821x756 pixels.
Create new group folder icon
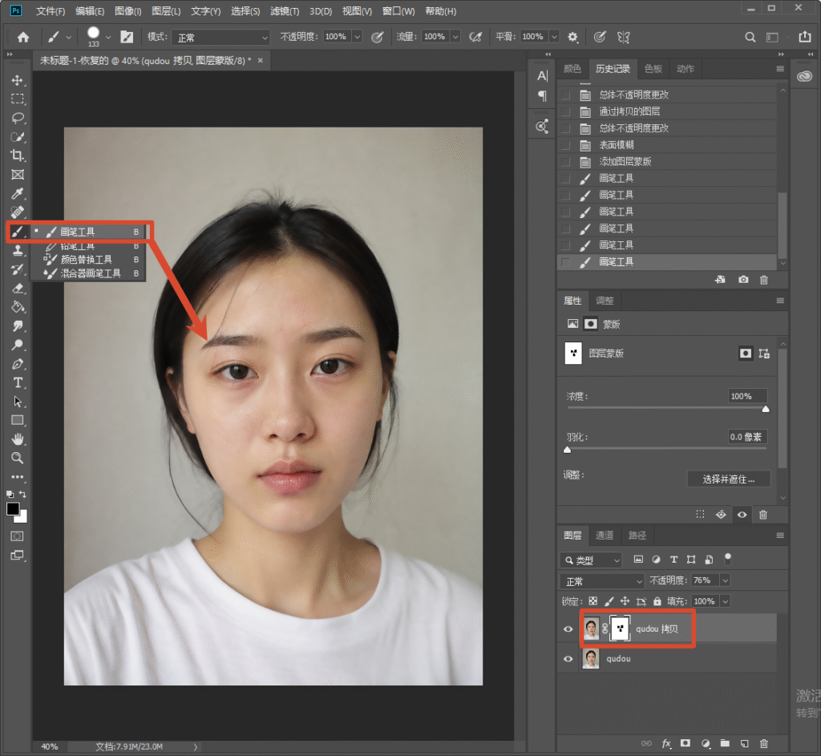[725, 743]
